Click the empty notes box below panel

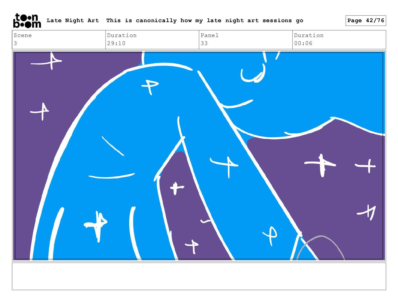pyautogui.click(x=199, y=276)
